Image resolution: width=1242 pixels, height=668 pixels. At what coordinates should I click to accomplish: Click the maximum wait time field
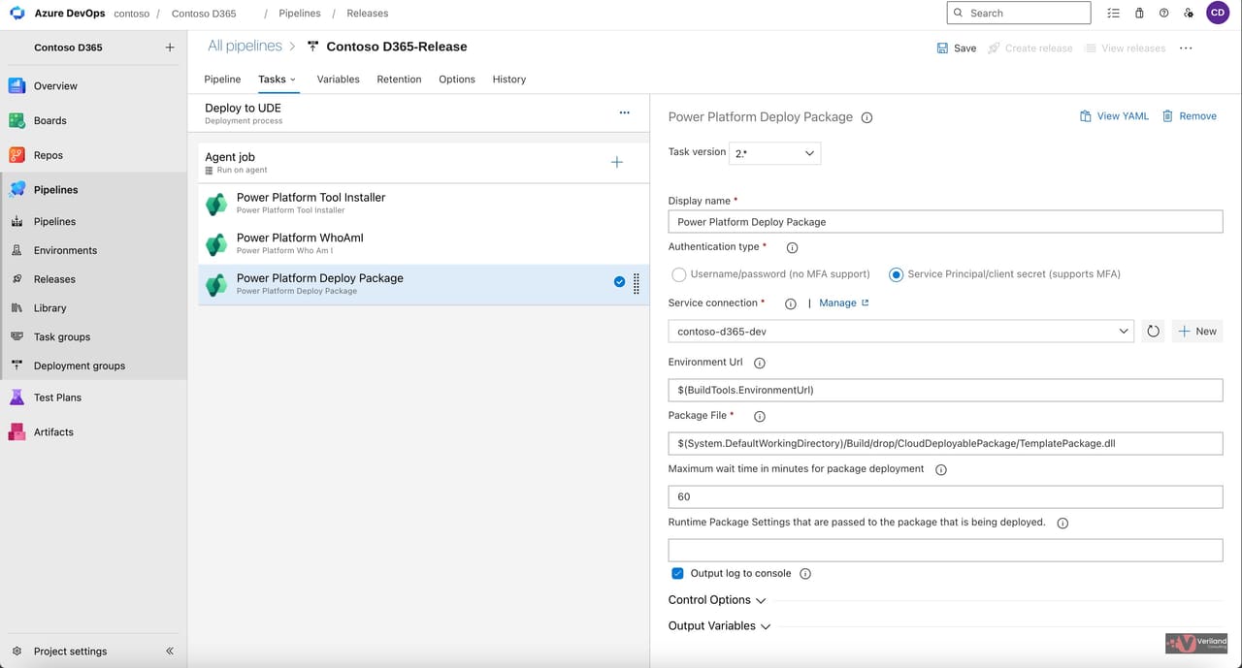tap(945, 496)
